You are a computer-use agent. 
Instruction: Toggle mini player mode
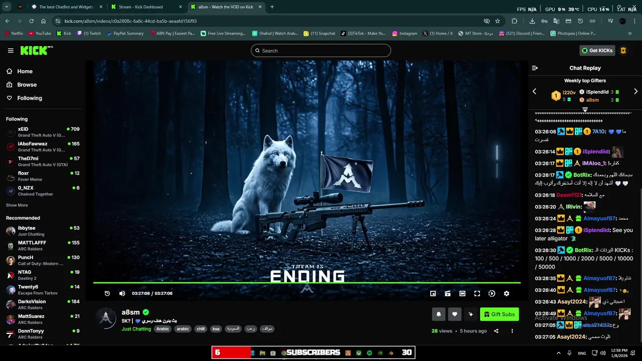tap(433, 293)
